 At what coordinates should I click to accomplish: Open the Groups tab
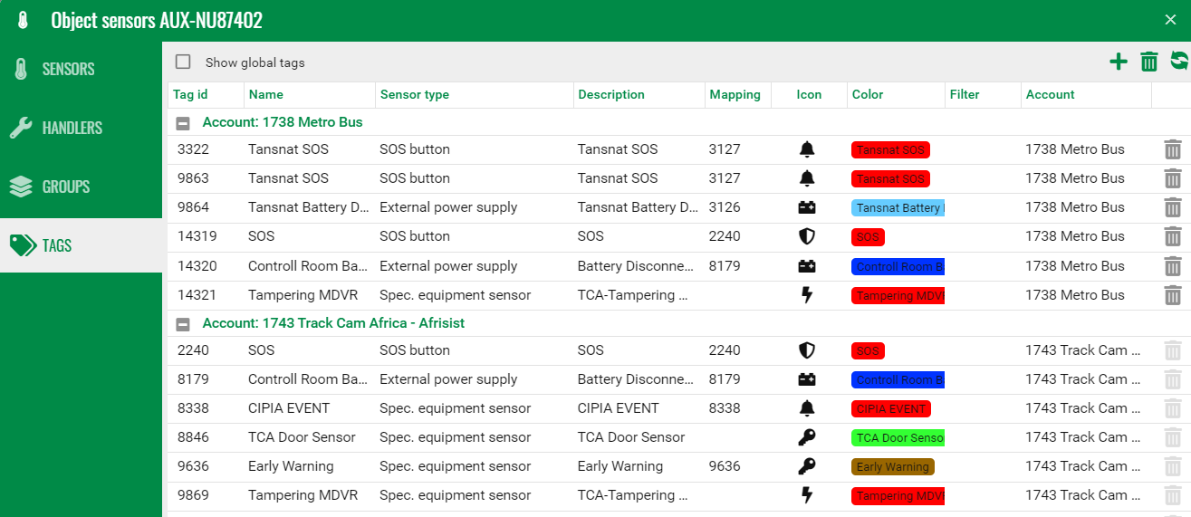(82, 187)
